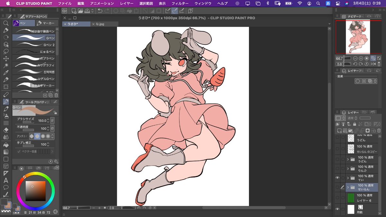Viewport: 386px width, 217px height.
Task: Expand the せいらん layer folder
Action: [x=348, y=187]
